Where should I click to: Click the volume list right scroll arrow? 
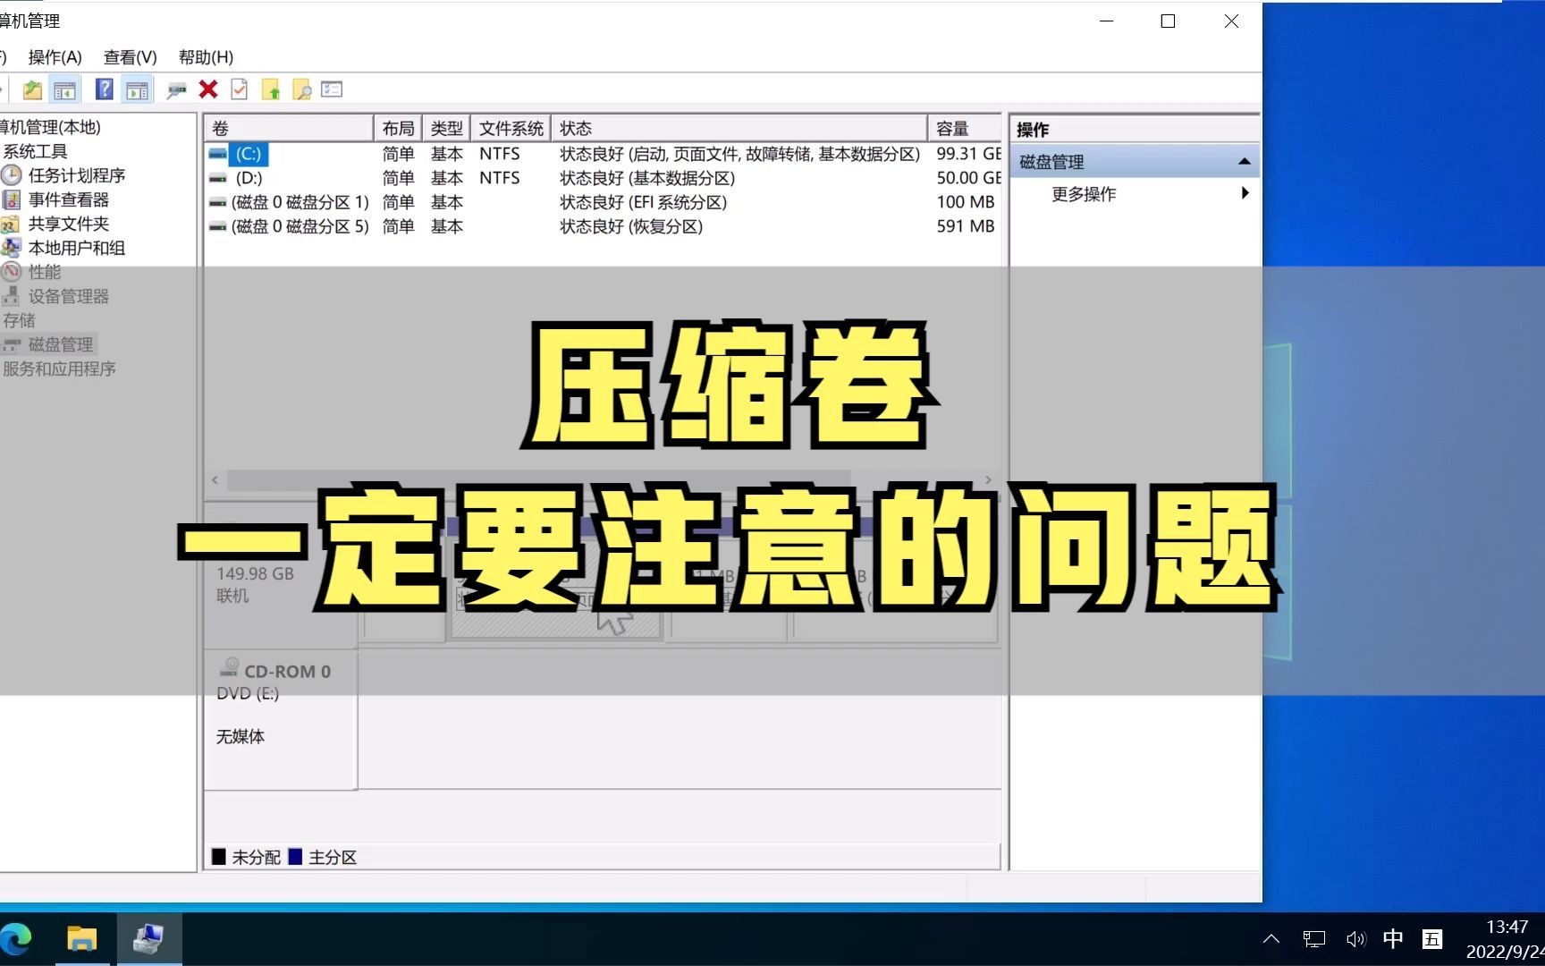(988, 480)
